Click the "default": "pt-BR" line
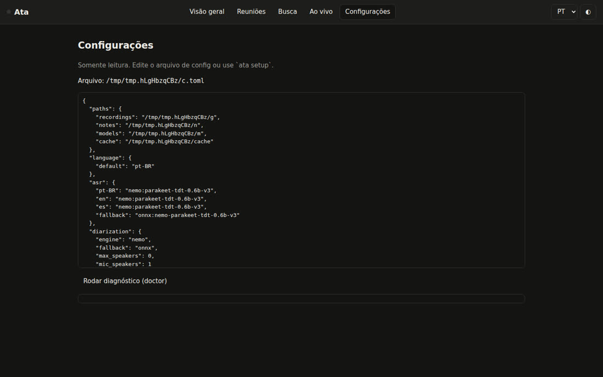 (x=125, y=166)
